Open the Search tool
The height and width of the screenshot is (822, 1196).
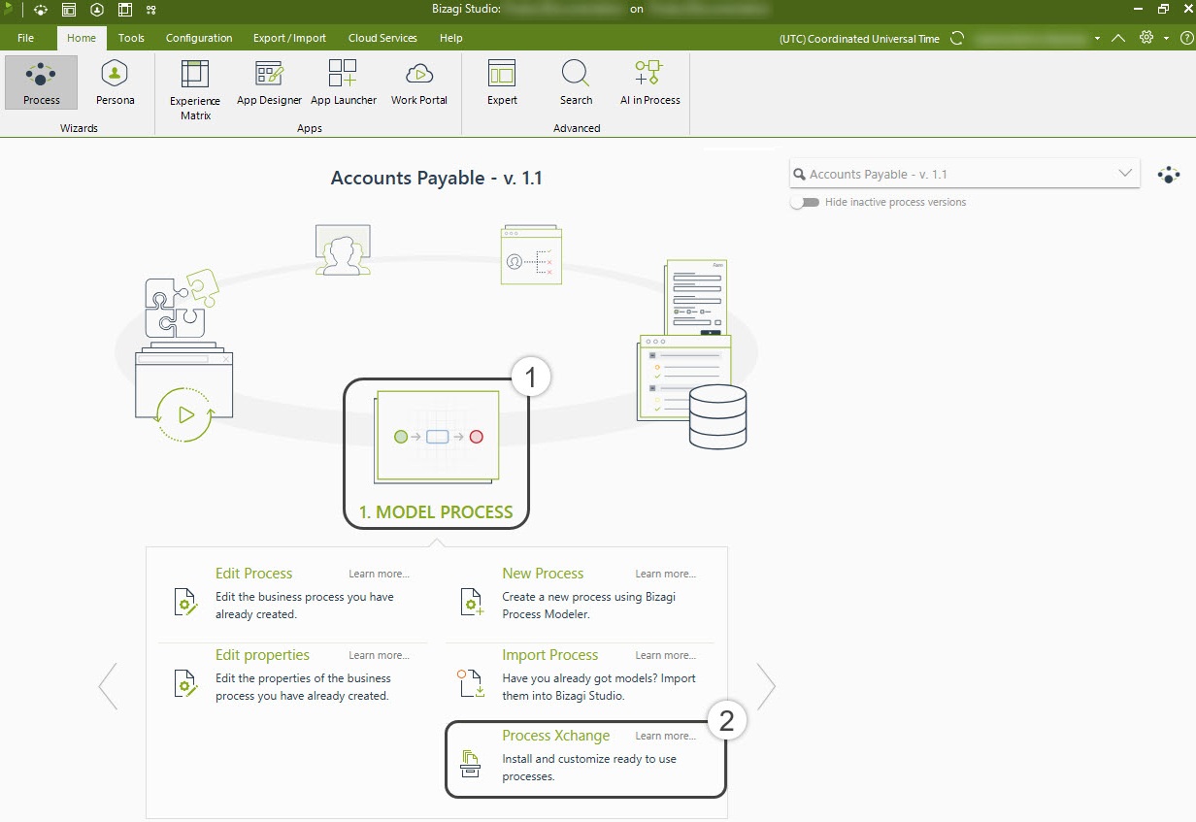click(x=576, y=82)
